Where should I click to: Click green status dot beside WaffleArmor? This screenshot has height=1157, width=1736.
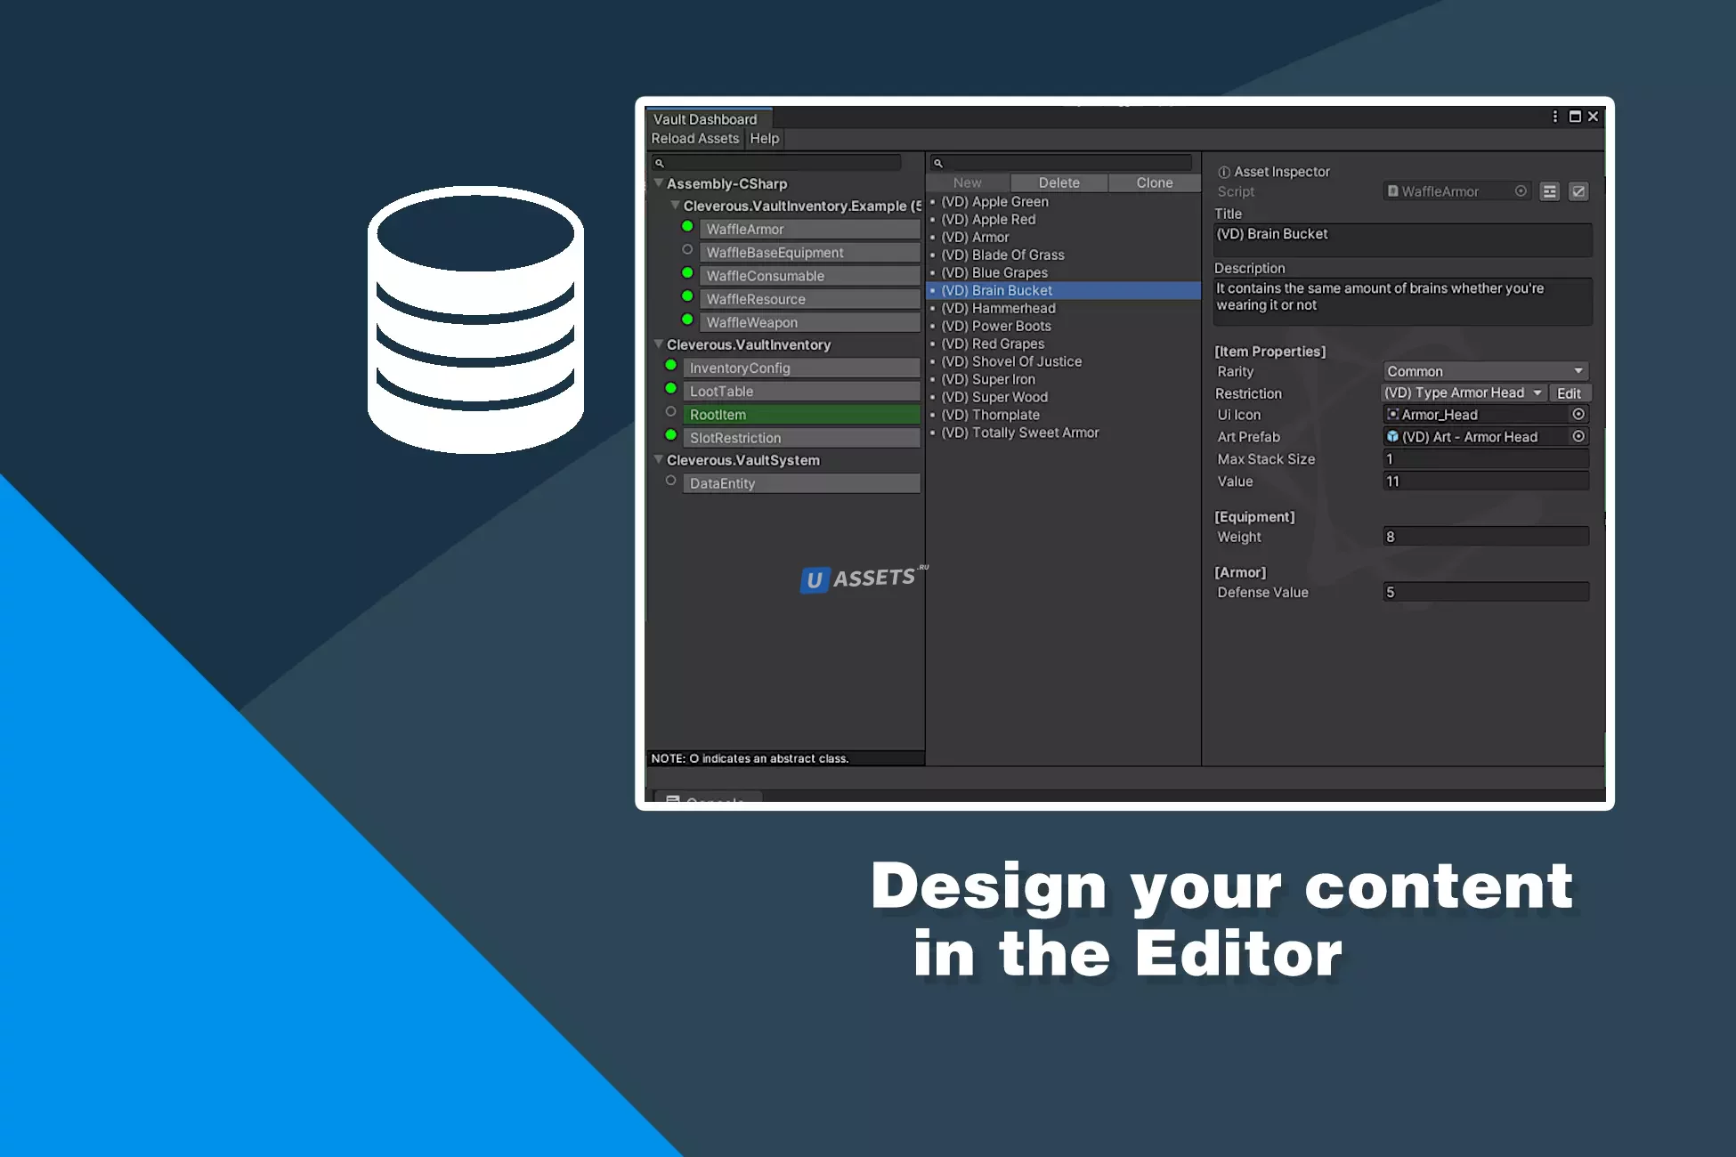pyautogui.click(x=687, y=227)
